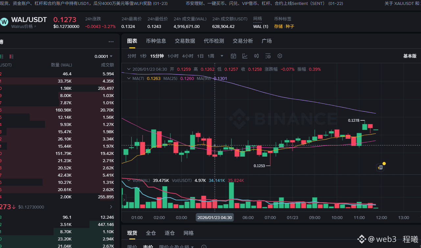Set chart interval to 分时
Image resolution: width=421 pixels, height=248 pixels.
132,56
